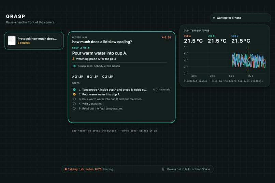
Task: Select the 'Wait 2 minutes.' step row
Action: (121, 104)
